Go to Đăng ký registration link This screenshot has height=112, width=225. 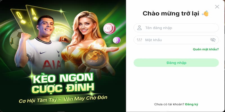click(x=192, y=104)
